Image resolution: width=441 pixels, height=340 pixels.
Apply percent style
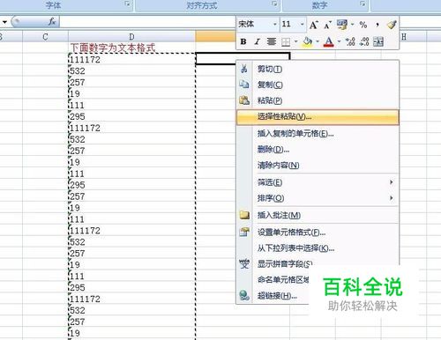click(x=363, y=25)
